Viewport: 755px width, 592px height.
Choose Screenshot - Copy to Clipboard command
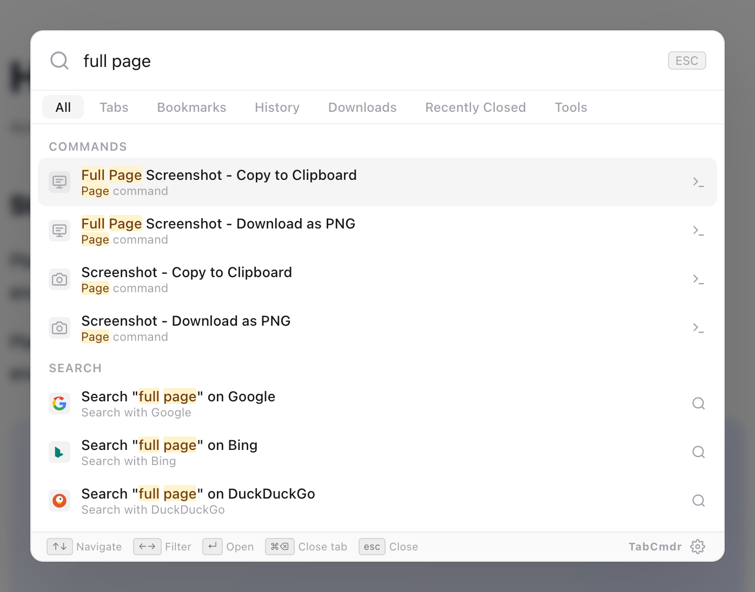point(377,279)
